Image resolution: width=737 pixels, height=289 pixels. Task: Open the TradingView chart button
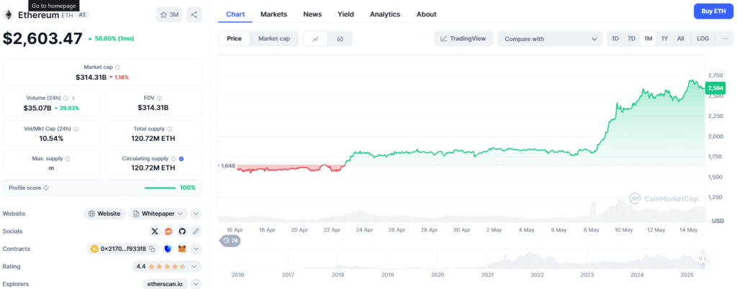[464, 39]
